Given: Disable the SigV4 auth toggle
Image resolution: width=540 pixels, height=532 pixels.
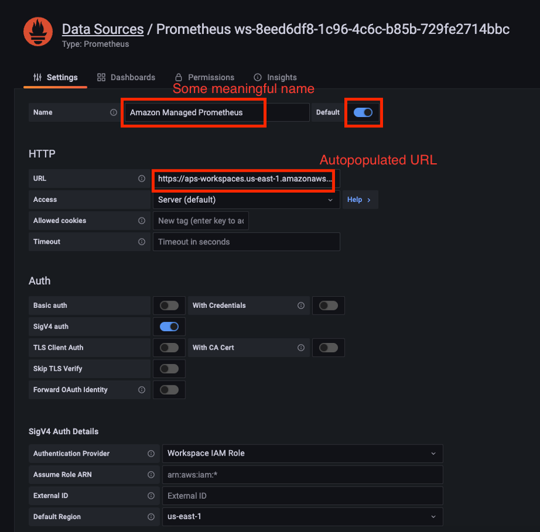Looking at the screenshot, I should 169,326.
